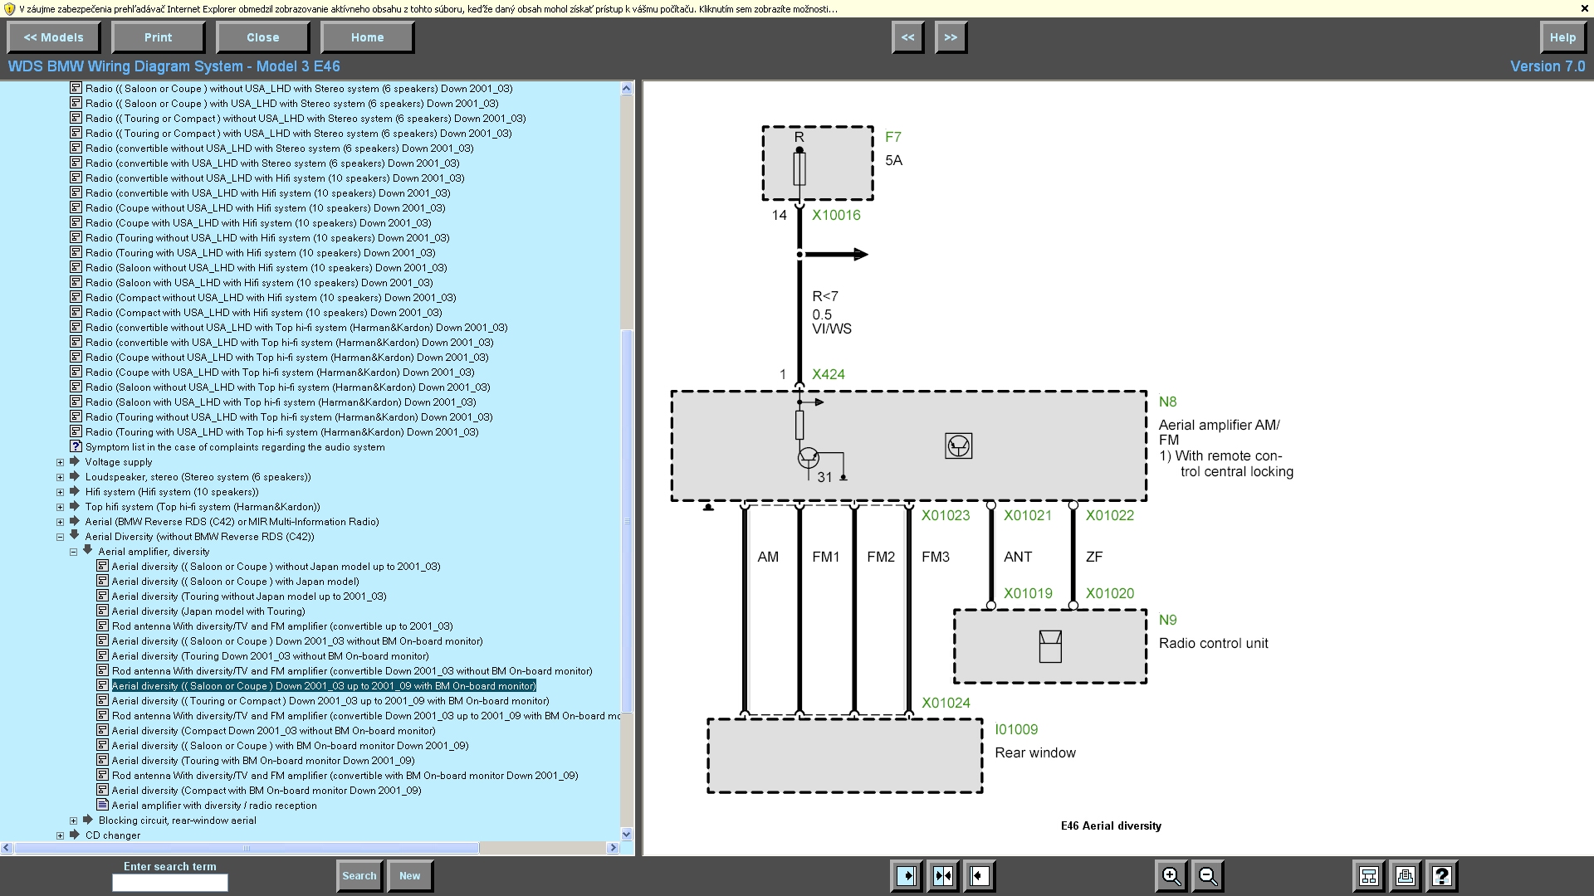Click the hierarchy overview icon in bottom toolbar
The width and height of the screenshot is (1594, 896).
click(x=1369, y=876)
